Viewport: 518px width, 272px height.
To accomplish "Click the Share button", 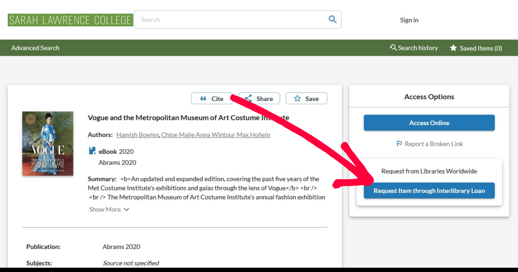I will 259,98.
